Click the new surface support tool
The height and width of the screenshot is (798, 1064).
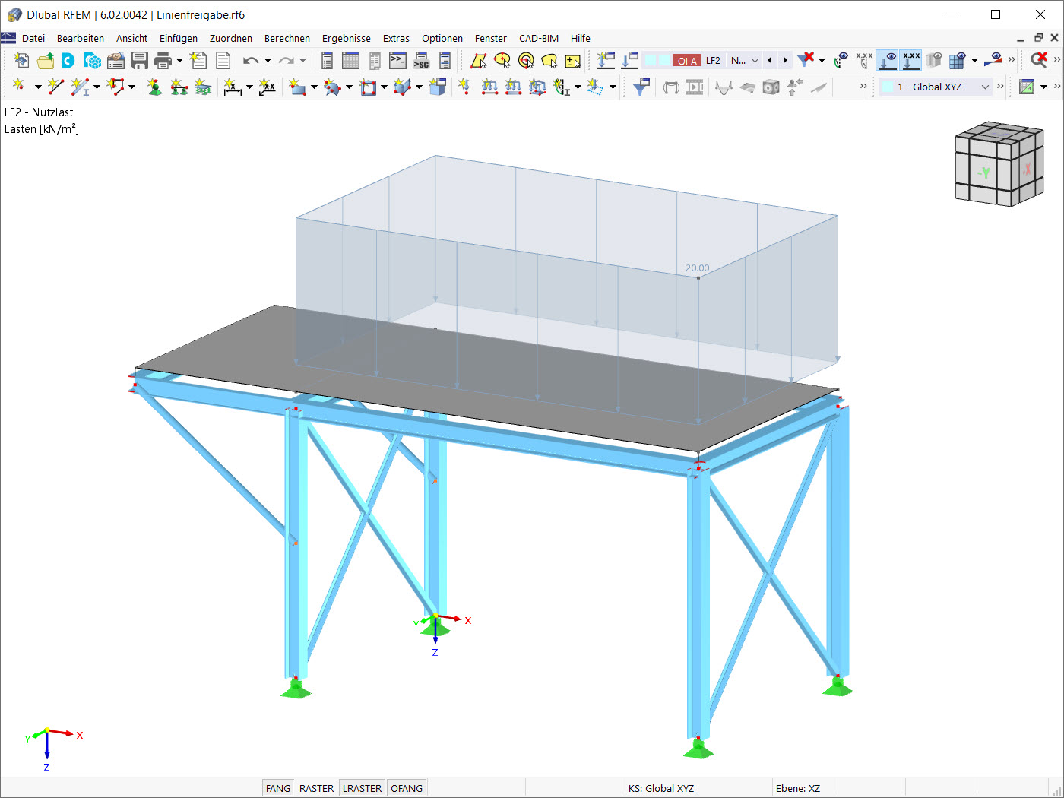[203, 87]
